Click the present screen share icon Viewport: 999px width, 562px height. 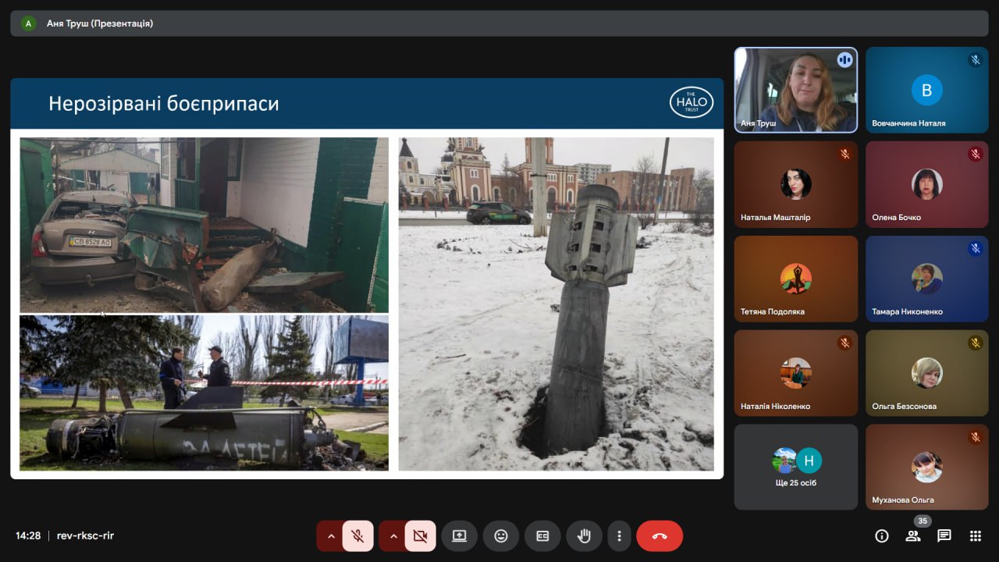click(x=459, y=536)
